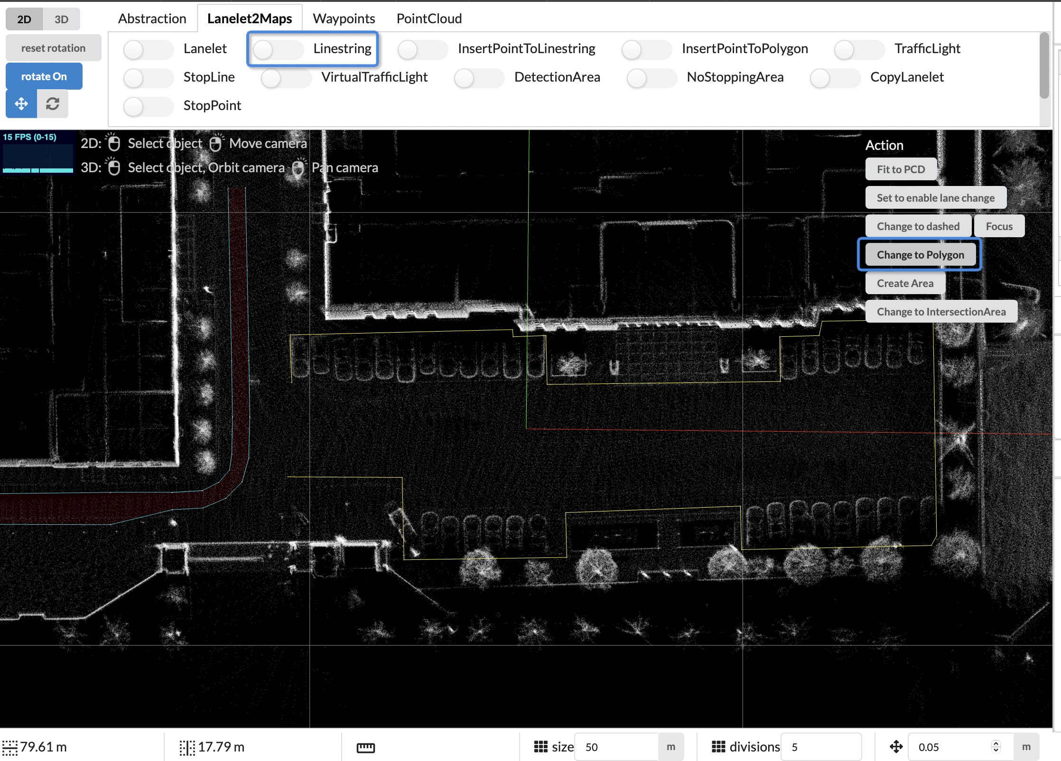Click the grid divisions icon

point(718,747)
